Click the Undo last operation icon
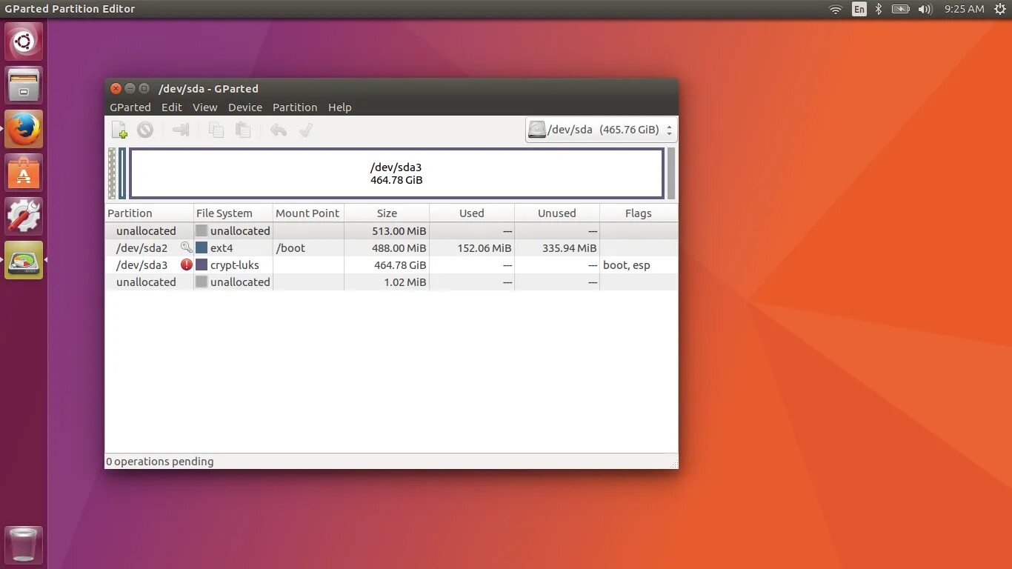The image size is (1012, 569). point(279,130)
